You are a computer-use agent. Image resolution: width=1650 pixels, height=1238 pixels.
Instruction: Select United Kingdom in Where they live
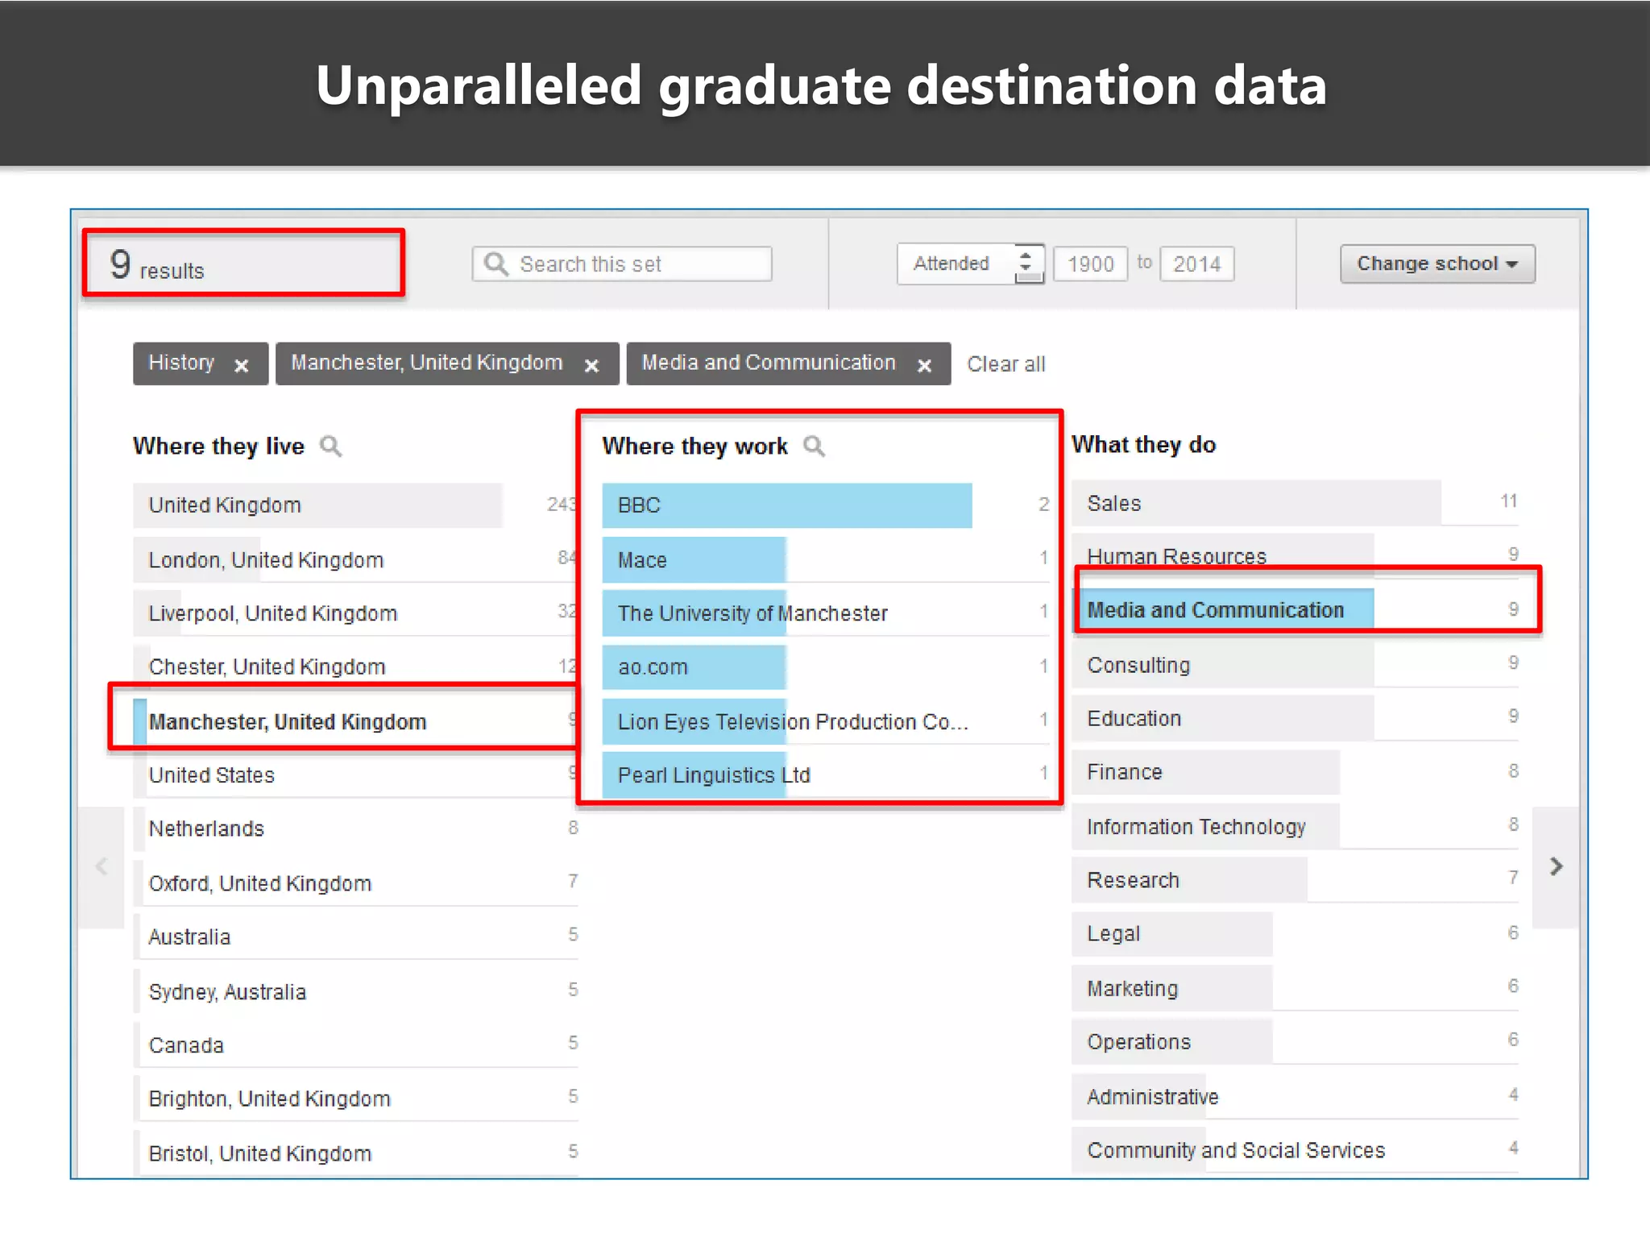pyautogui.click(x=355, y=505)
